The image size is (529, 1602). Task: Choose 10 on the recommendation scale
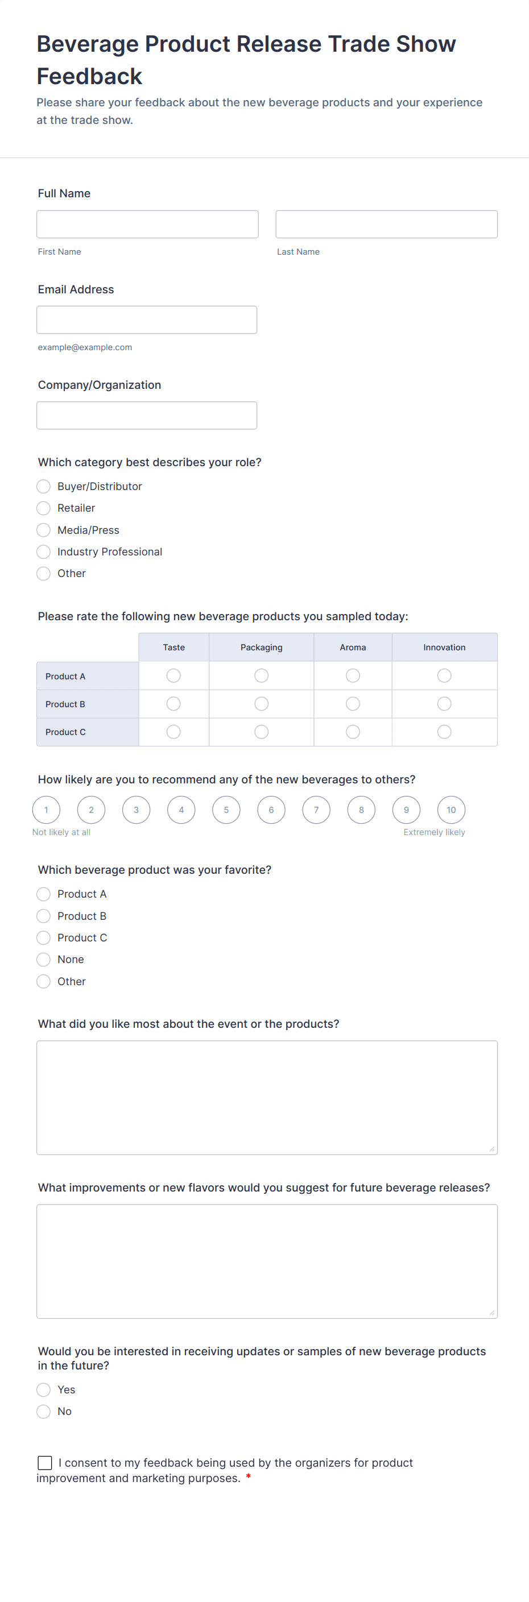(x=451, y=810)
